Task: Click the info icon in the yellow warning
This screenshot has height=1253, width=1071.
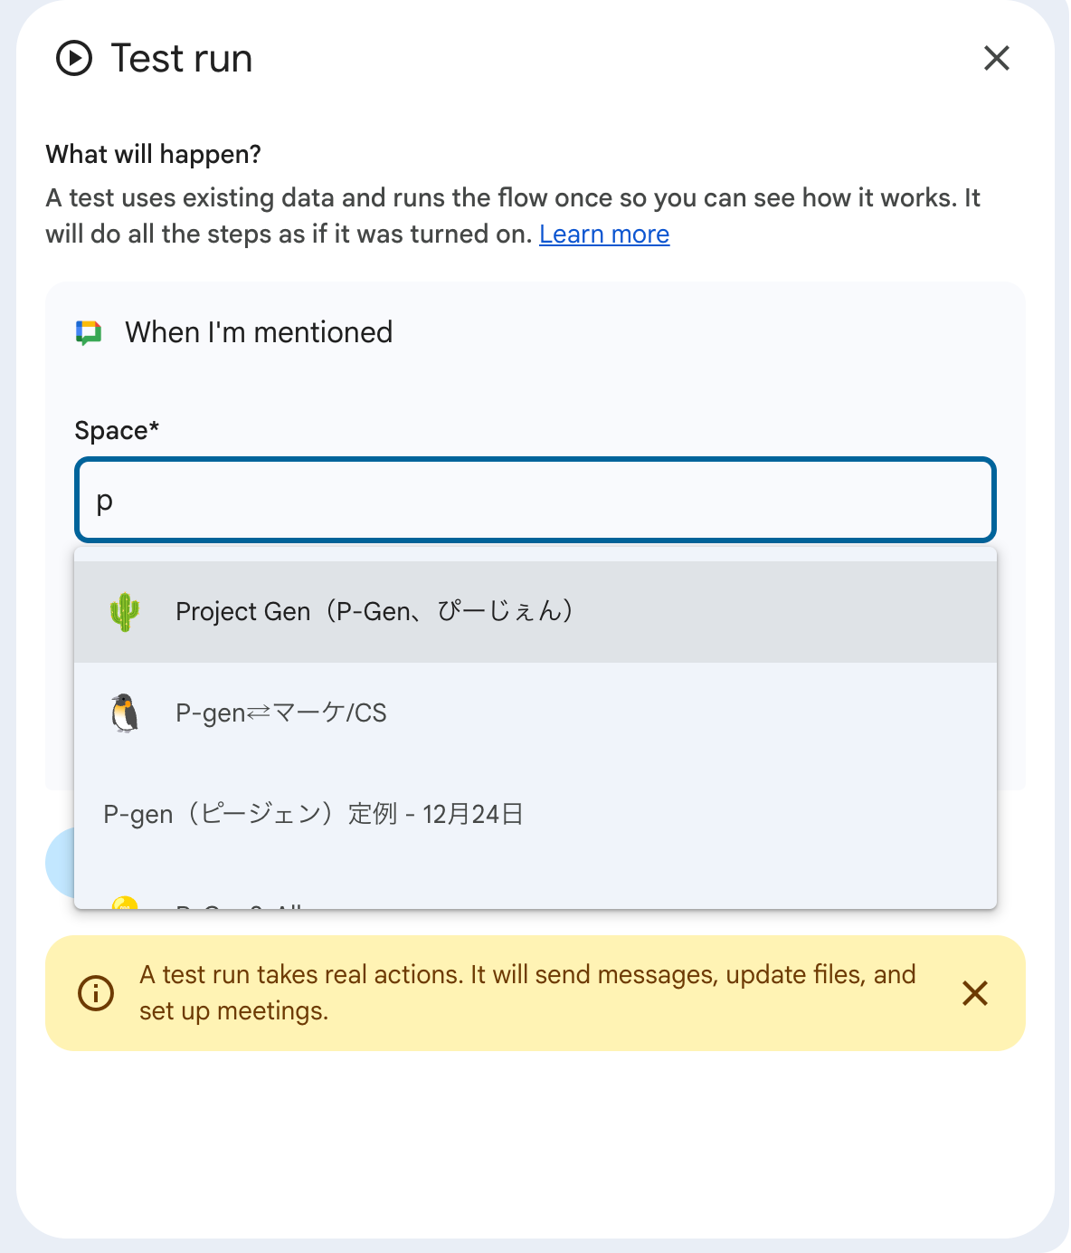Action: [x=96, y=993]
